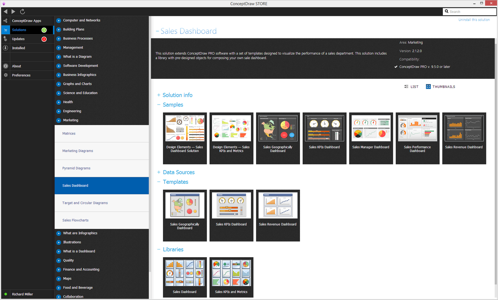Click arrow icon next to Building Plans
Viewport: 498px width, 300px height.
click(x=59, y=30)
